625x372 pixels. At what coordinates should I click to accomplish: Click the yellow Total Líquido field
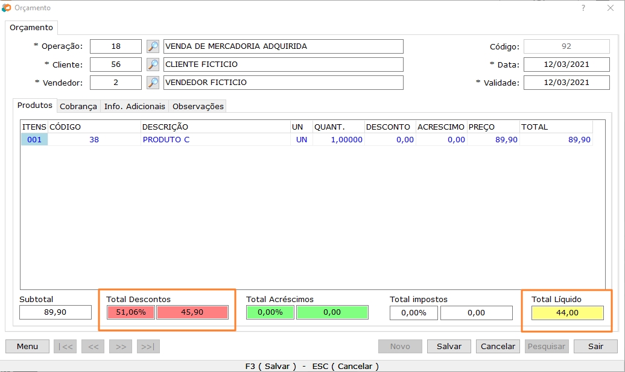567,312
